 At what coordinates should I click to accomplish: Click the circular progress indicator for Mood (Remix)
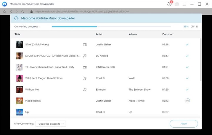tap(187, 101)
